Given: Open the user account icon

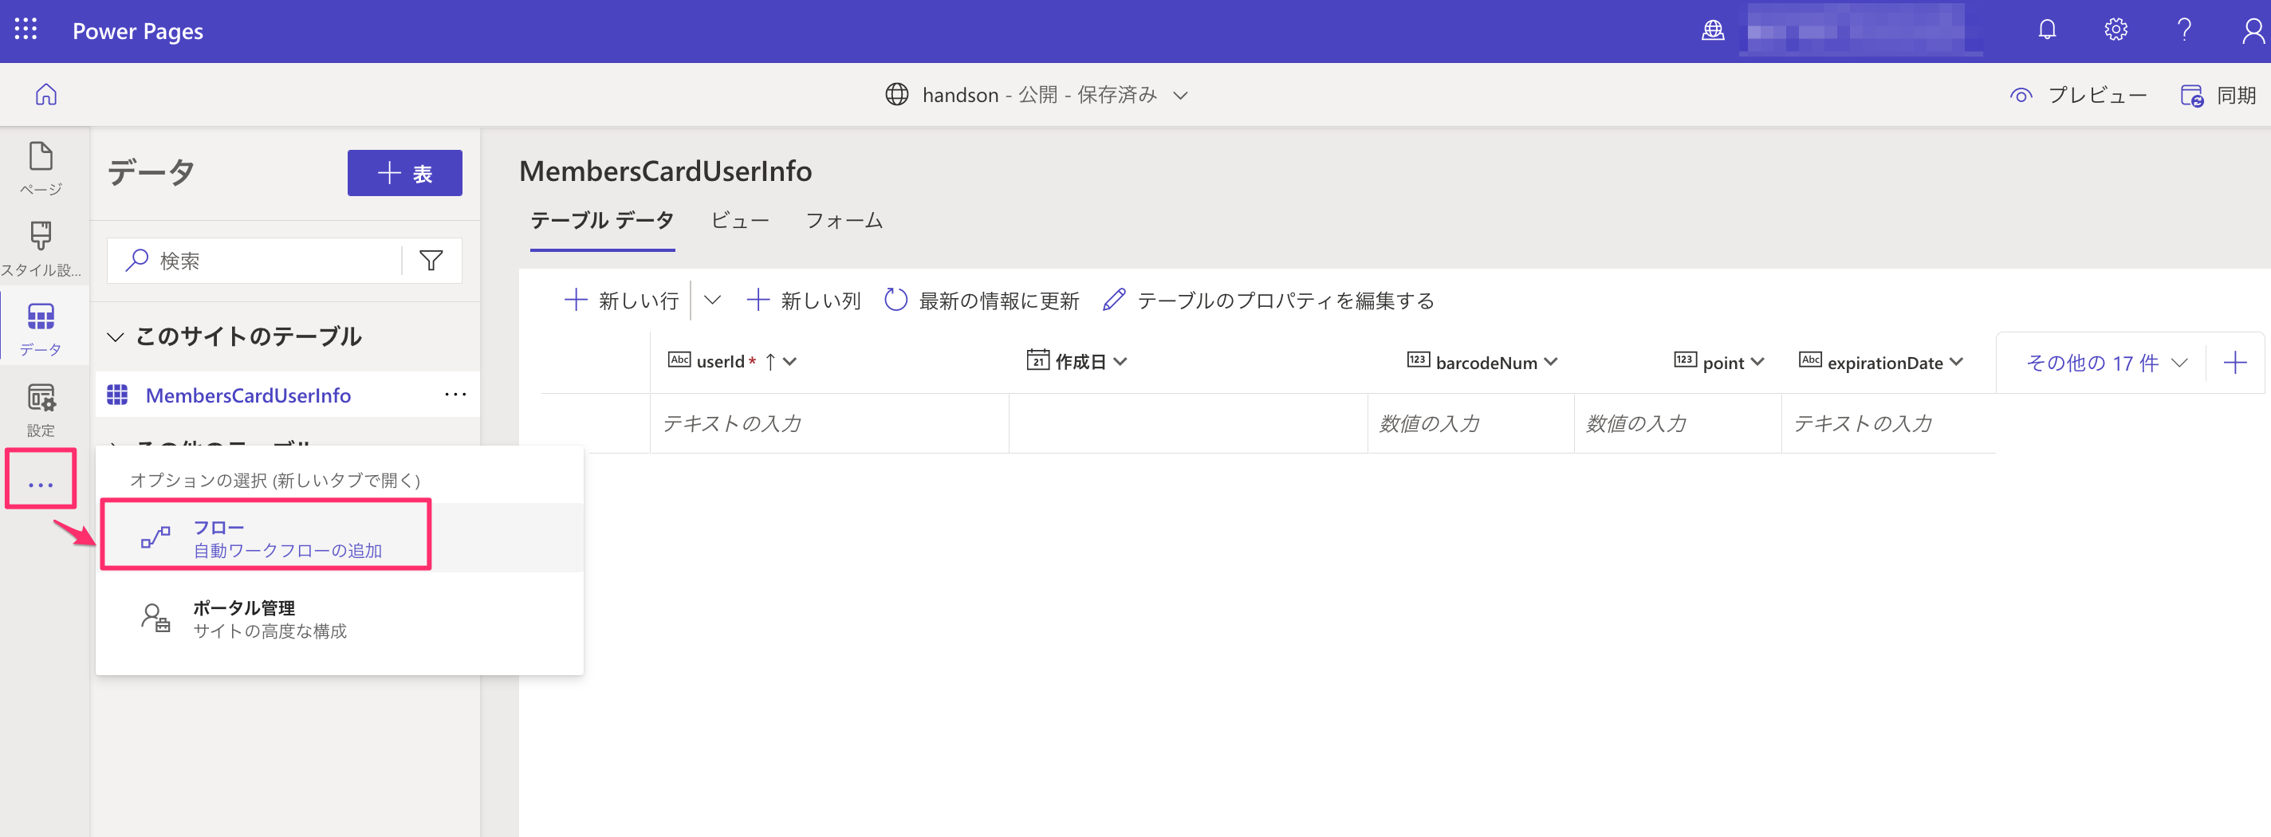Looking at the screenshot, I should pos(2253,30).
